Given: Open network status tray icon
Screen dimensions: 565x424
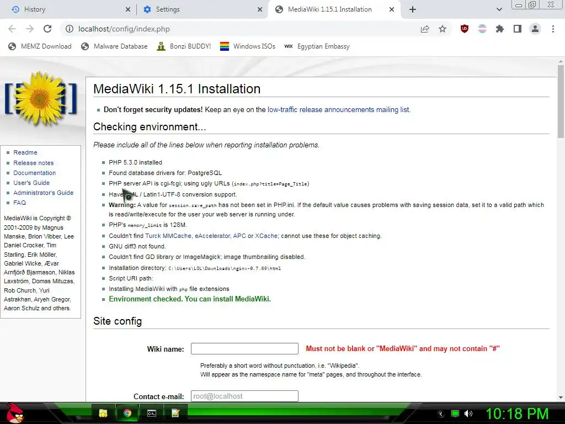Looking at the screenshot, I should point(455,414).
